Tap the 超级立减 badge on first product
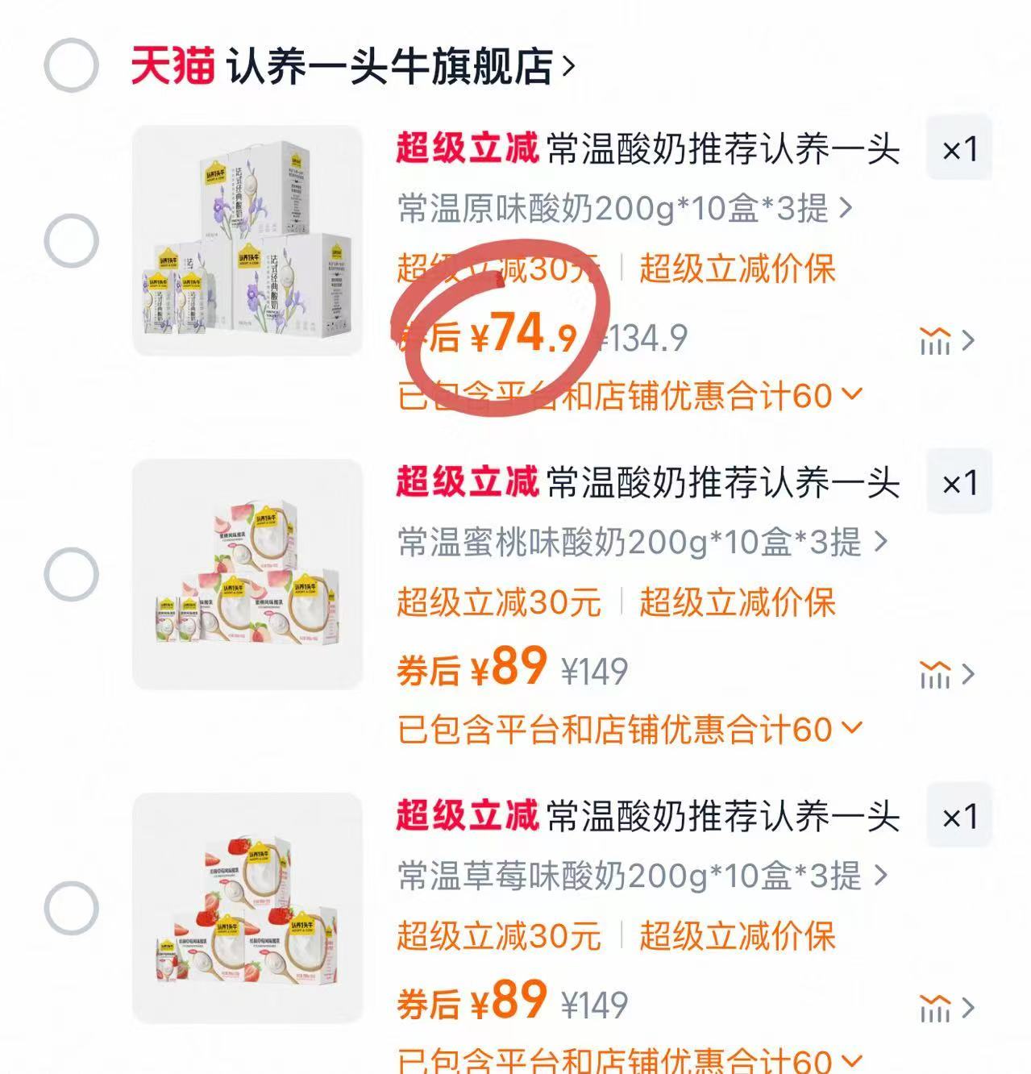This screenshot has height=1074, width=1031. [x=466, y=151]
